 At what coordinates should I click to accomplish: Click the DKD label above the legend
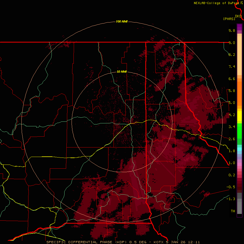tap(238, 16)
